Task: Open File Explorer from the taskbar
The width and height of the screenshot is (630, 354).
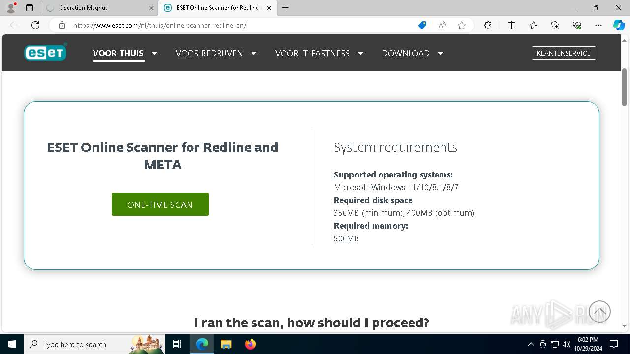Action: coord(226,344)
